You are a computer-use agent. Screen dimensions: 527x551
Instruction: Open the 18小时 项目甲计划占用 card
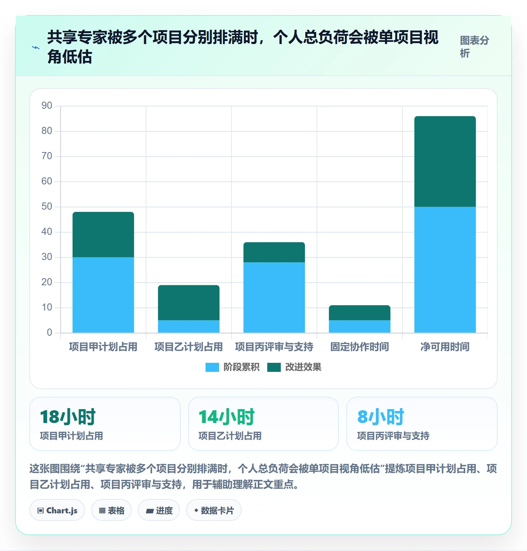105,424
